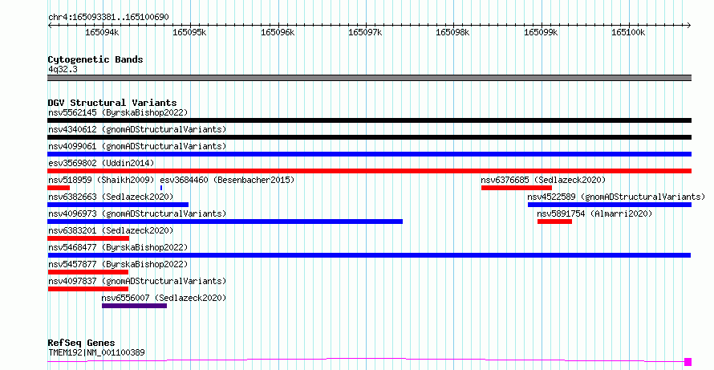
Task: Open the nsv4096973 (gnomADStructuralVariants) label
Action: (137, 213)
